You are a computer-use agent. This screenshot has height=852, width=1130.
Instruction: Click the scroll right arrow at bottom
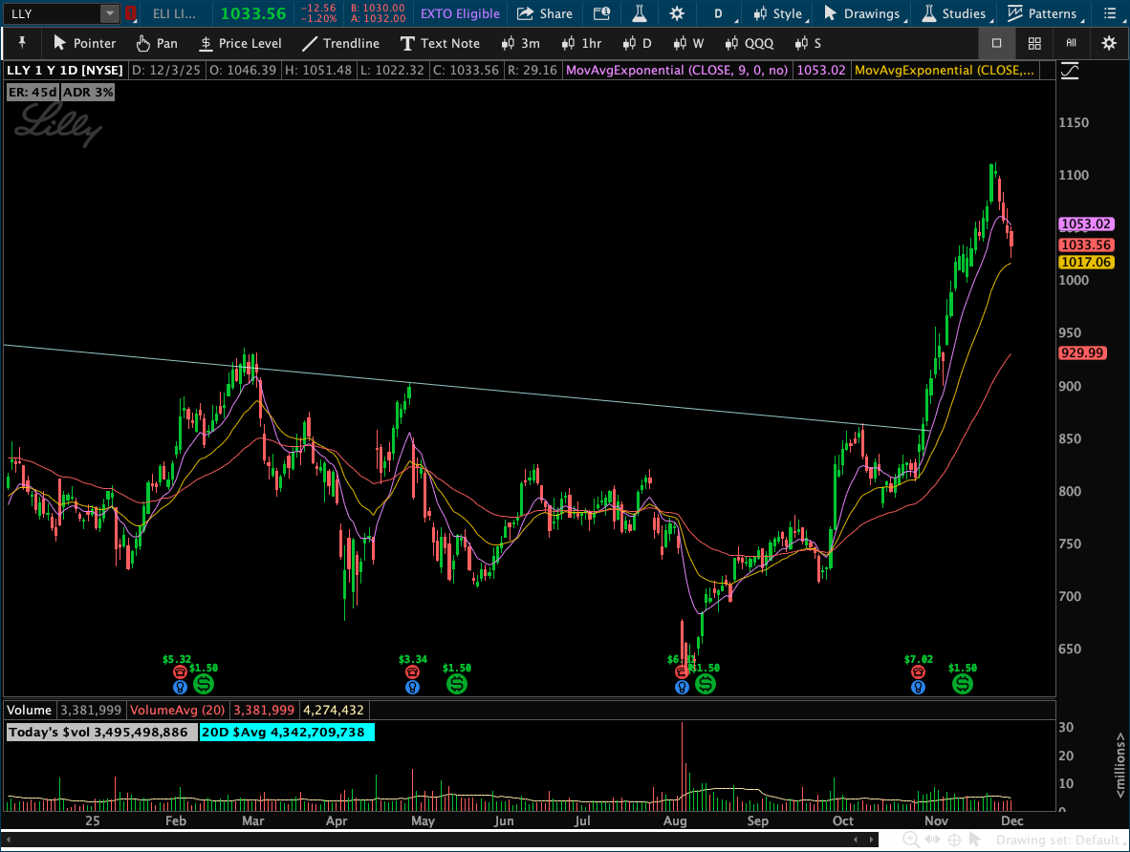[x=871, y=840]
